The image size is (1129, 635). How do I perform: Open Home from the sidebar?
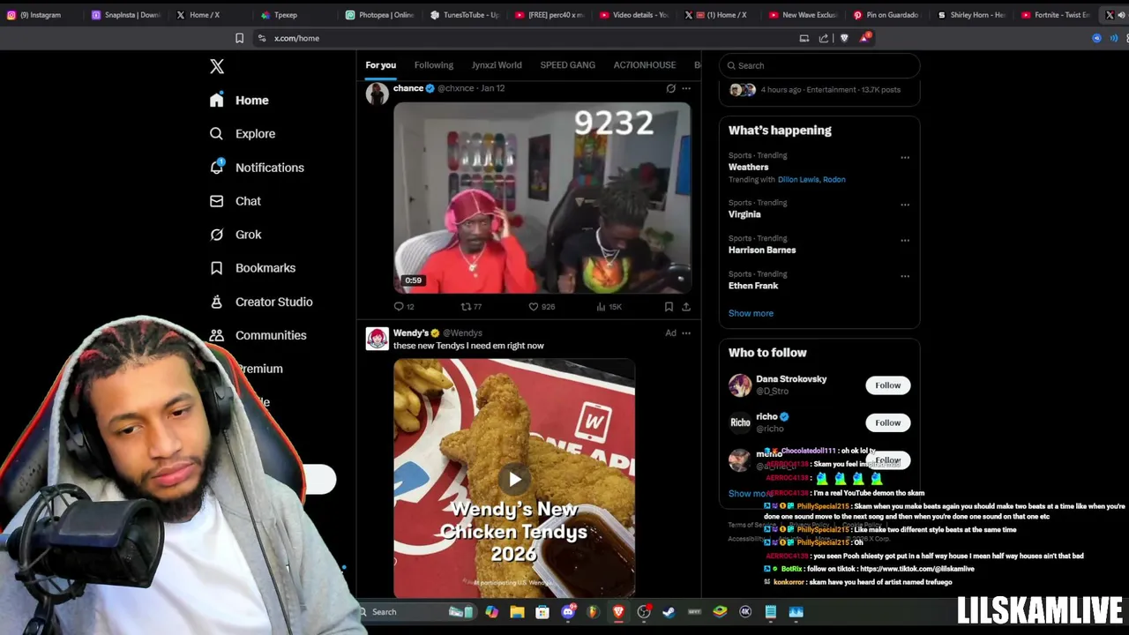point(239,101)
